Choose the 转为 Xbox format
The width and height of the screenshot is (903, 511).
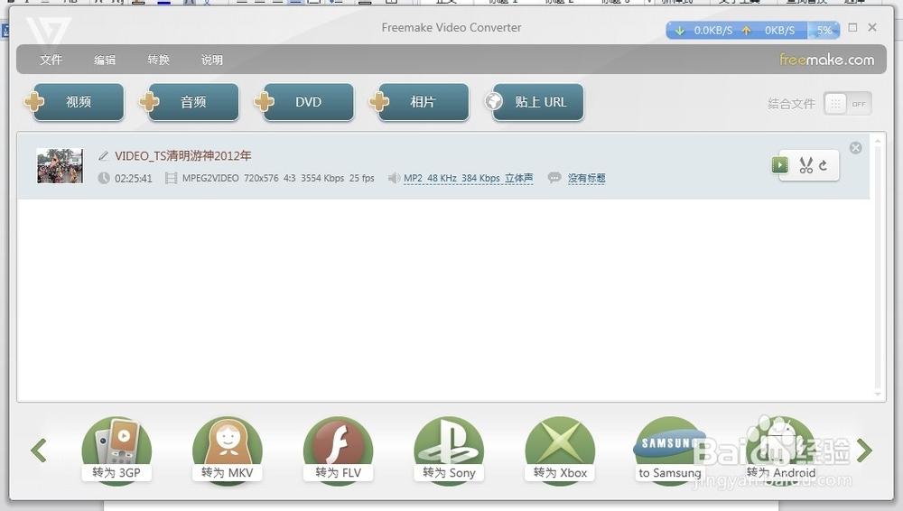pyautogui.click(x=560, y=451)
